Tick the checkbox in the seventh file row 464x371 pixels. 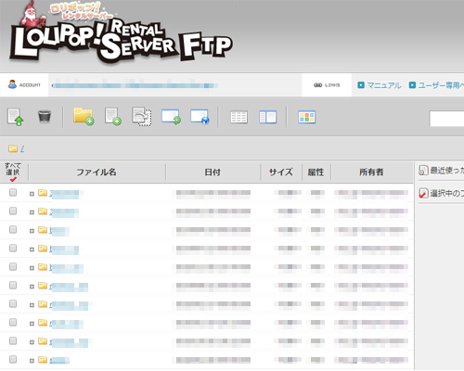point(13,304)
